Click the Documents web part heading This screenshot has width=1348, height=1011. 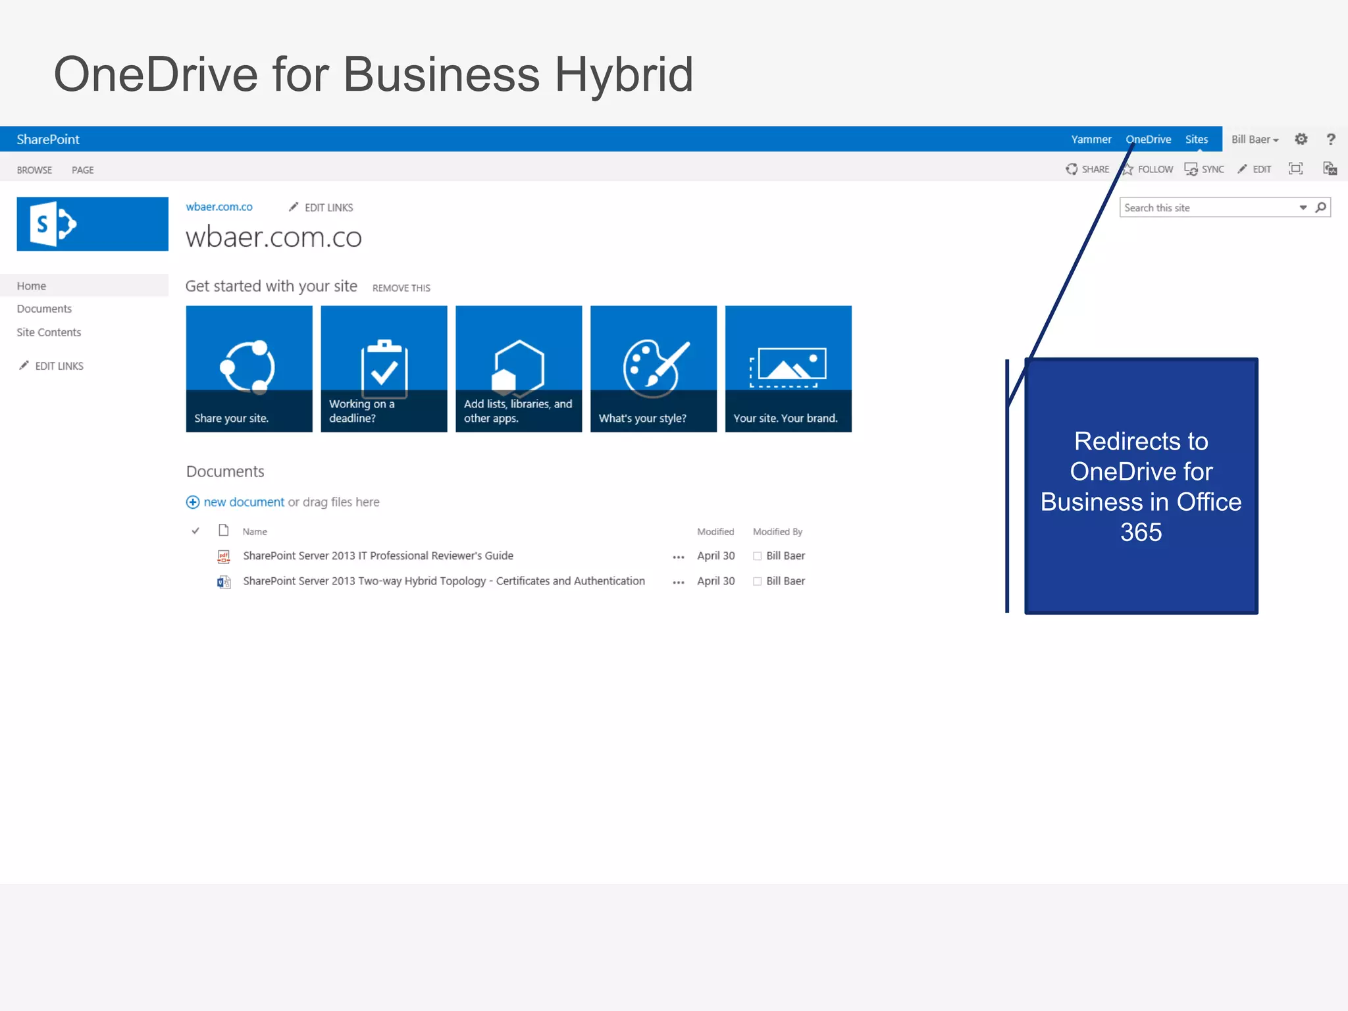click(225, 471)
